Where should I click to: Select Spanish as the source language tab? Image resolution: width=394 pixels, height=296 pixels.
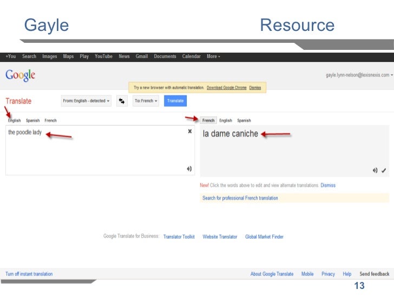click(33, 120)
